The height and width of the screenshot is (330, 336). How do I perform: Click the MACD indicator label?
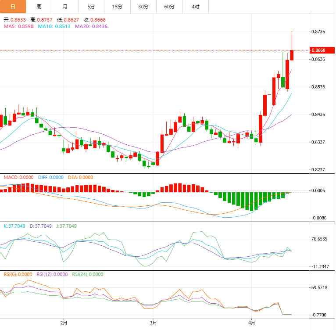[18, 177]
